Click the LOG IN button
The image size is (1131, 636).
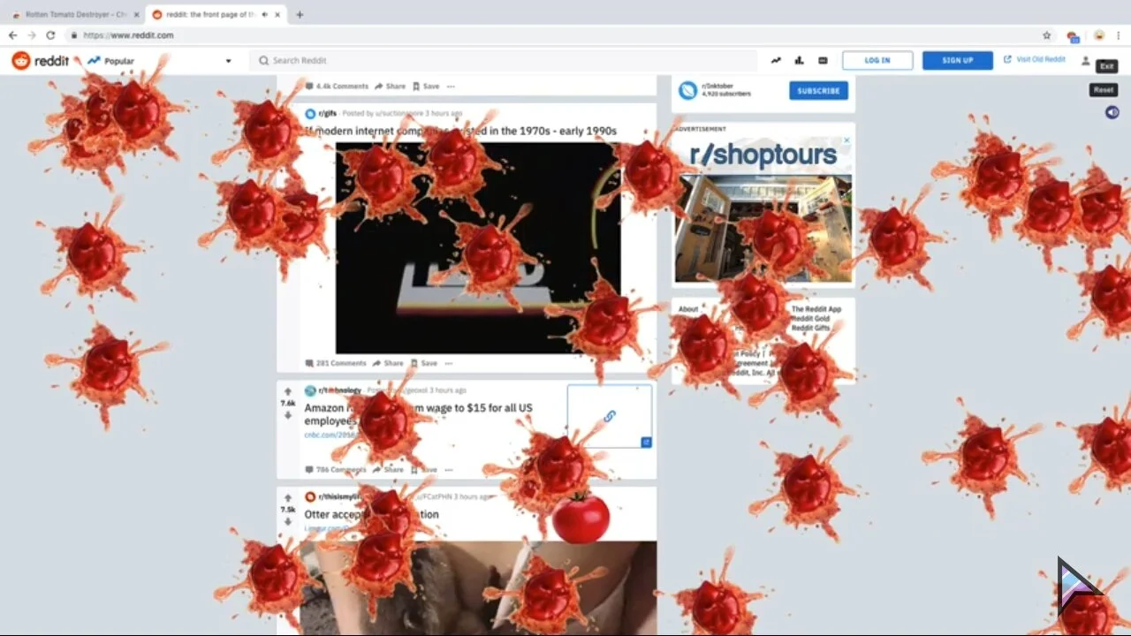877,60
